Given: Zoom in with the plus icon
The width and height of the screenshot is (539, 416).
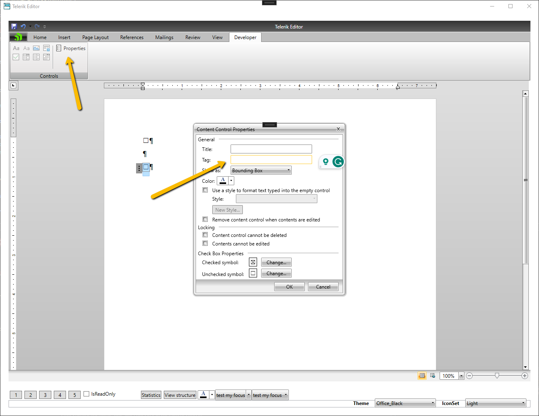Looking at the screenshot, I should click(x=525, y=376).
